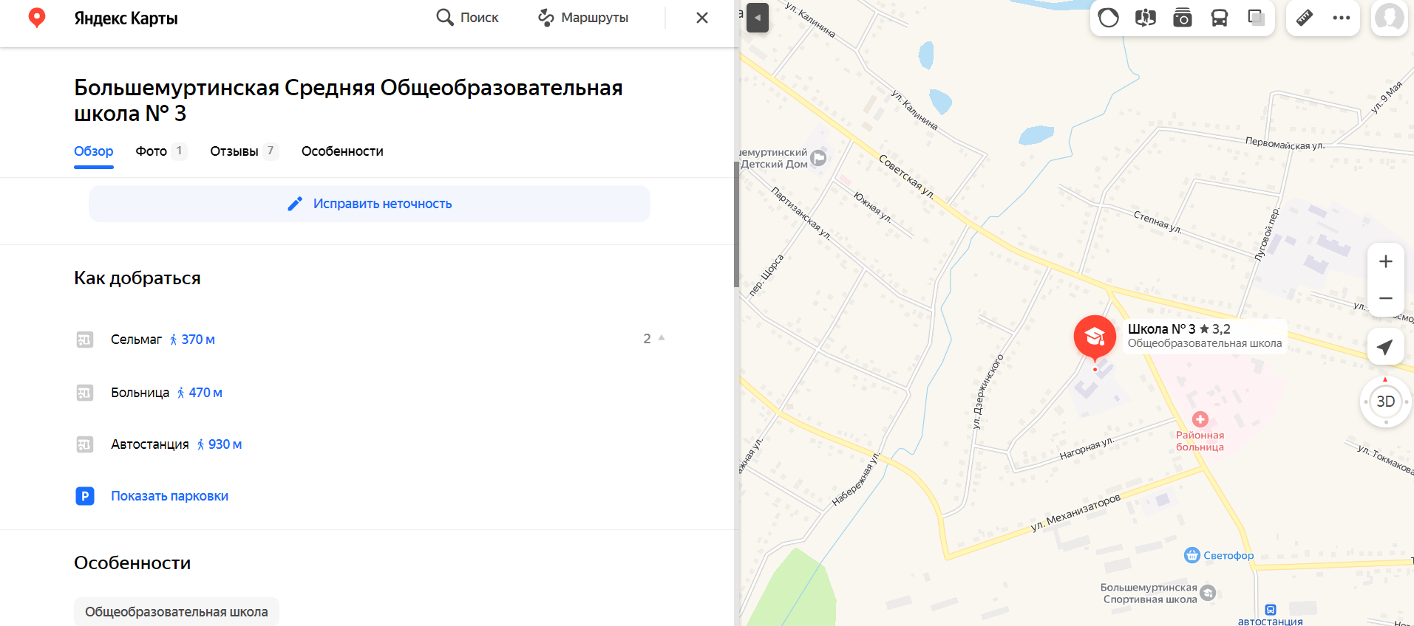The width and height of the screenshot is (1414, 626).
Task: Switch to the Фото tab
Action: [161, 151]
